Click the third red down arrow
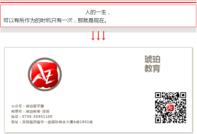This screenshot has width=197, height=134. (104, 36)
